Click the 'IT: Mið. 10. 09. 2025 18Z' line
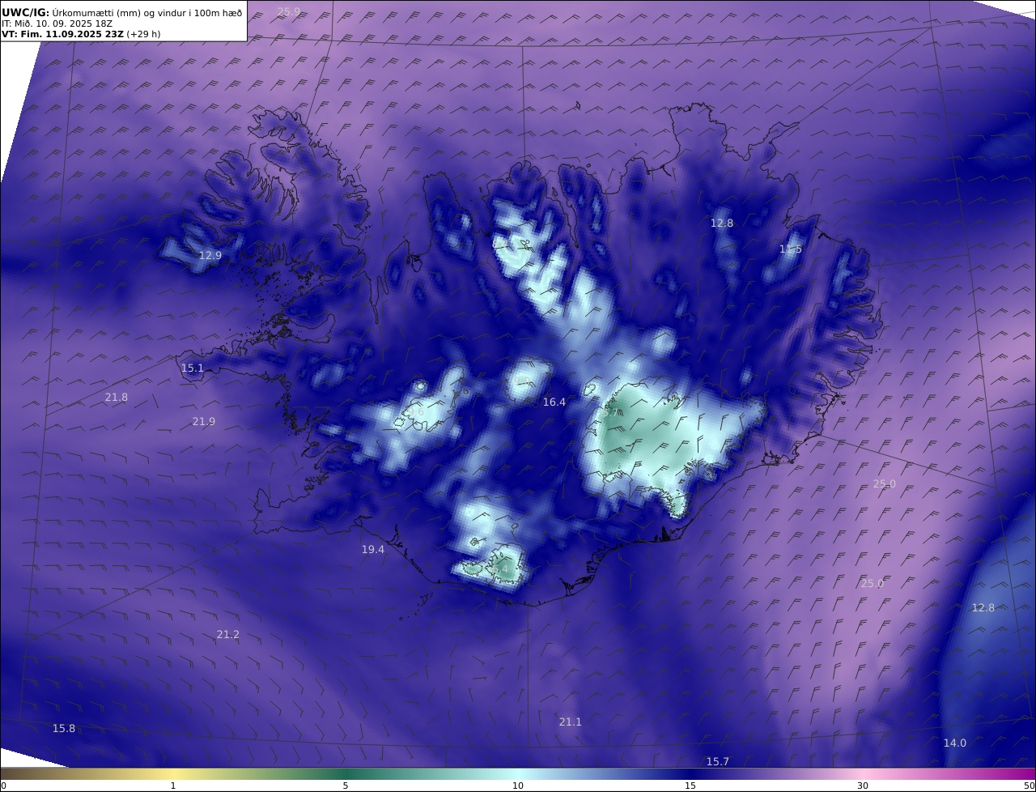This screenshot has height=792, width=1036. point(57,23)
